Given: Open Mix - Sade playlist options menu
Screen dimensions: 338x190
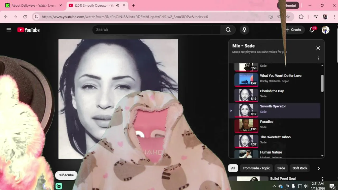Looking at the screenshot, I should pyautogui.click(x=318, y=59).
